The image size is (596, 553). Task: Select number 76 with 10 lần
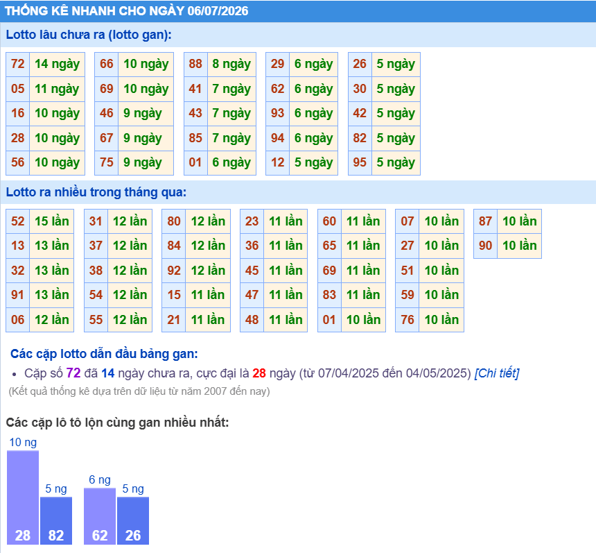coord(407,320)
